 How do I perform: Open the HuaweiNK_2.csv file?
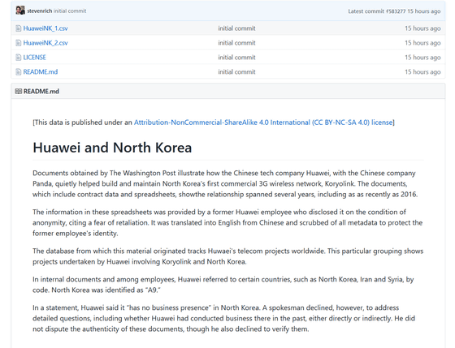tap(45, 43)
